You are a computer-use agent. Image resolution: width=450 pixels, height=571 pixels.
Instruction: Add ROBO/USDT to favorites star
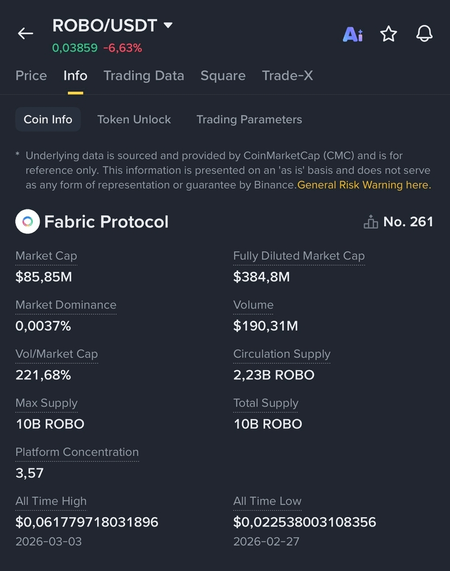[x=389, y=34]
